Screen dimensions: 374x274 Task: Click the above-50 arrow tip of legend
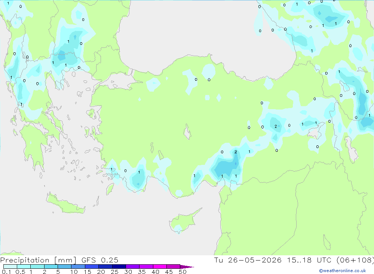click(187, 267)
